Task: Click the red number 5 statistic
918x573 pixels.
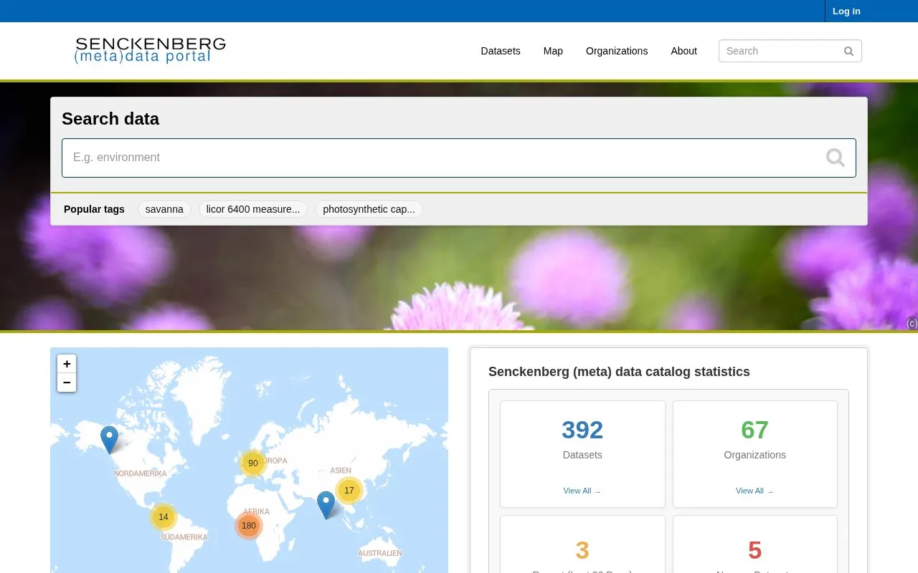Action: [754, 550]
